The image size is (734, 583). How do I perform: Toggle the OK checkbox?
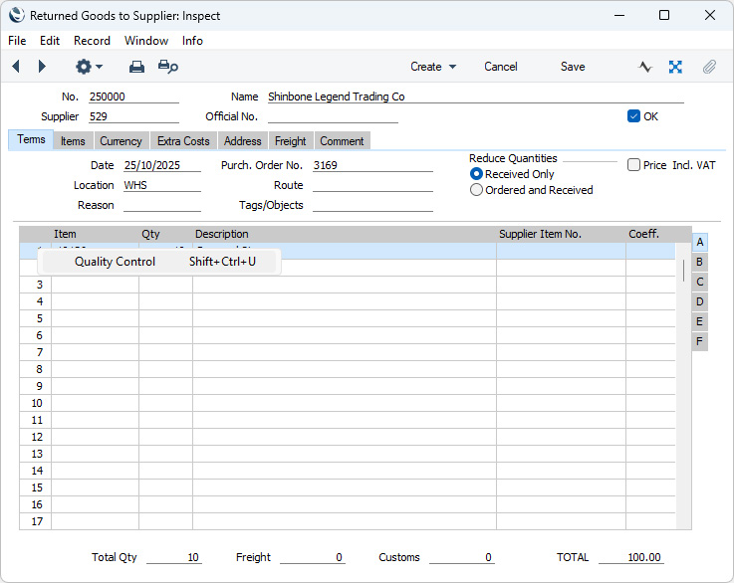[633, 116]
